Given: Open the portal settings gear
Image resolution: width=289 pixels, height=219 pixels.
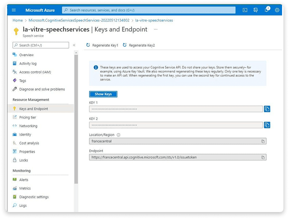Looking at the screenshot, I should [277, 10].
